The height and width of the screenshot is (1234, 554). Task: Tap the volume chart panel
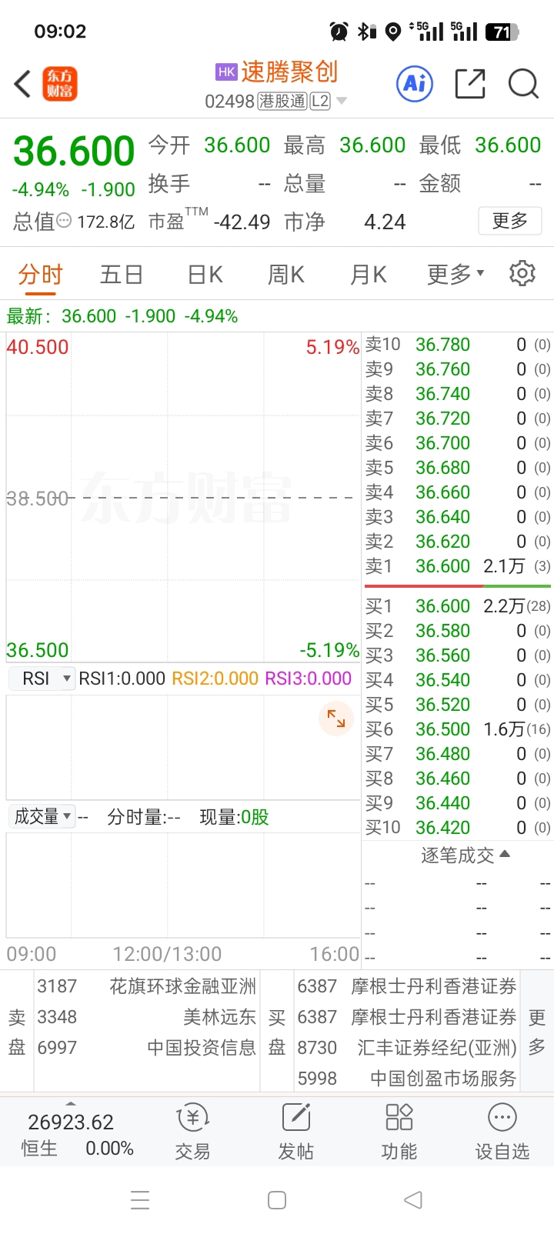click(183, 885)
